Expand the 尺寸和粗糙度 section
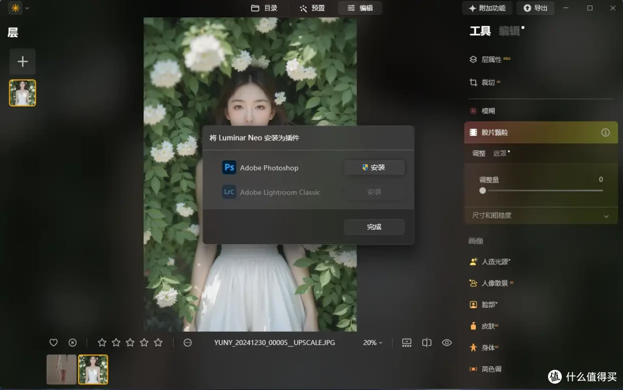The image size is (623, 390). click(x=541, y=215)
